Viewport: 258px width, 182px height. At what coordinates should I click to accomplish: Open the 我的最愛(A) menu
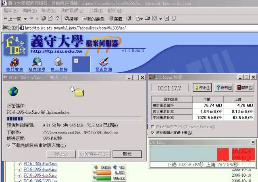pyautogui.click(x=73, y=11)
